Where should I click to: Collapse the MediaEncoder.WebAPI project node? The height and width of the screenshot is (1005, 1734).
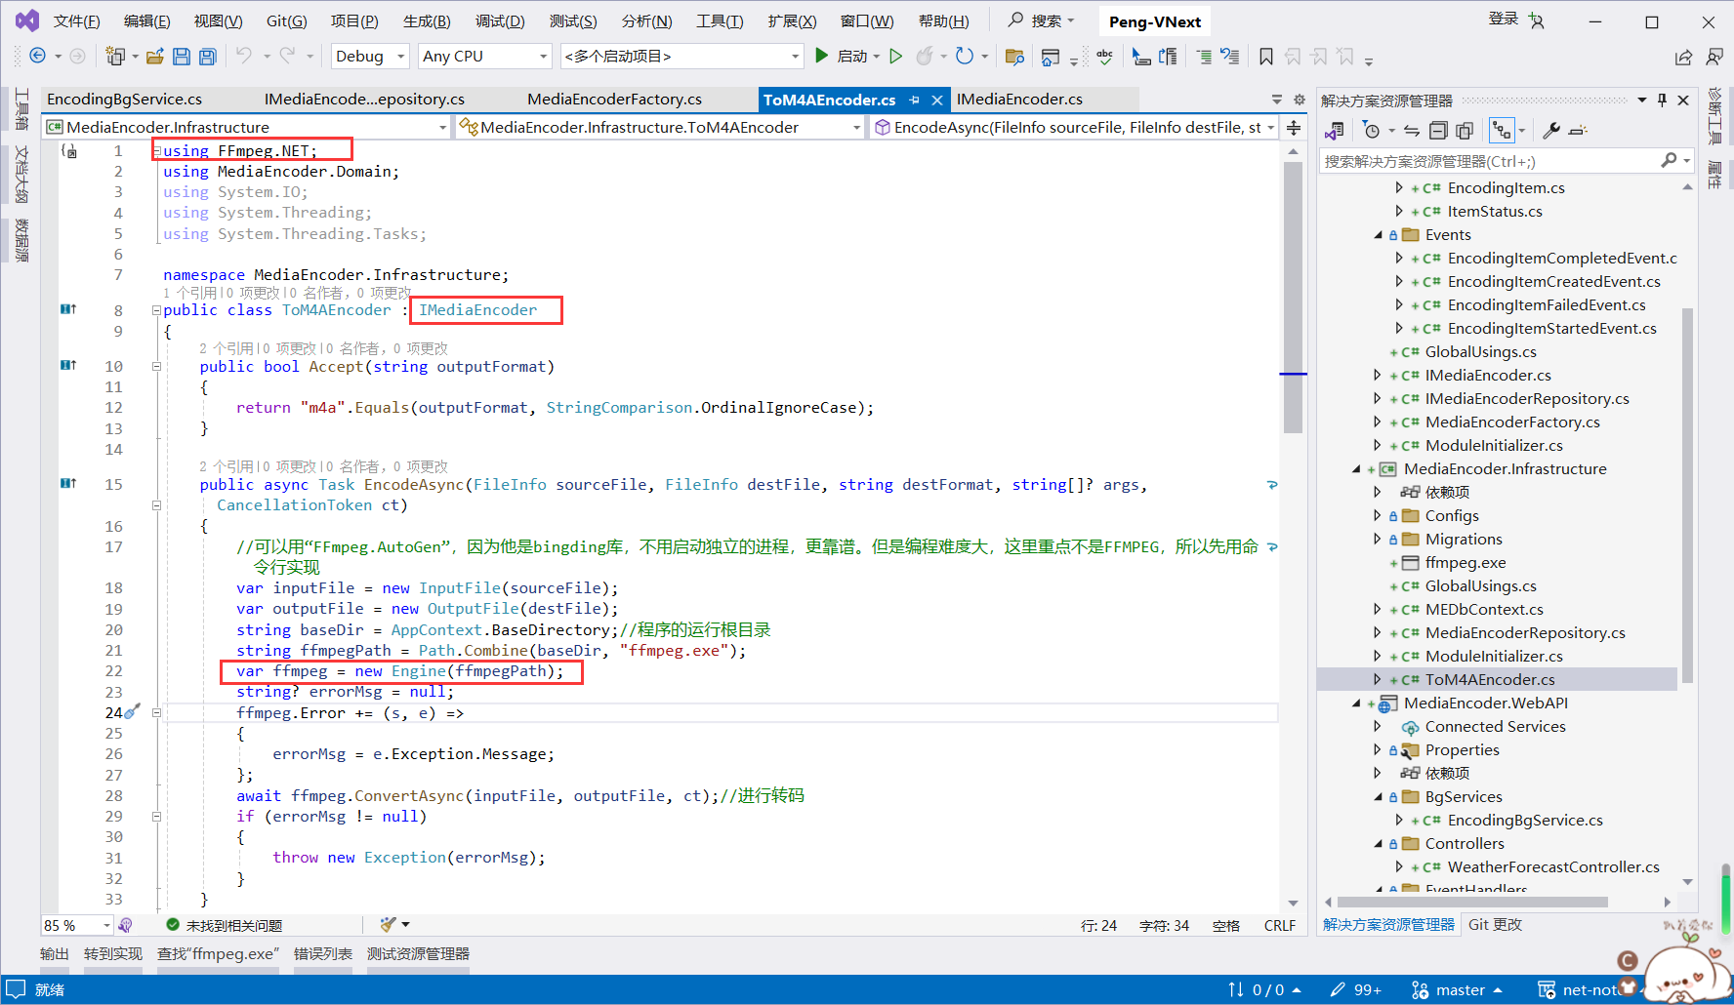(1356, 703)
